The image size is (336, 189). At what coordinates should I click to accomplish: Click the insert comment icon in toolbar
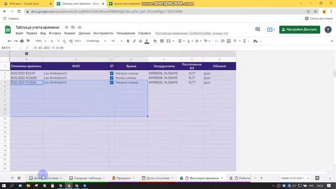[x=223, y=41]
